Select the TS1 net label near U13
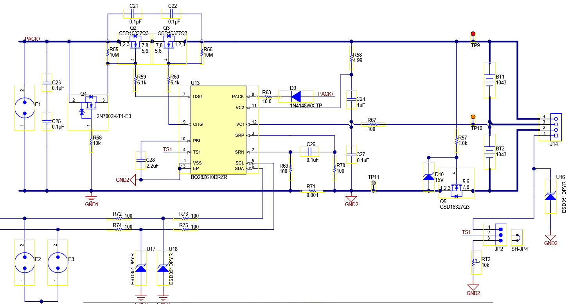Viewport: 570px width, 304px height. click(167, 150)
